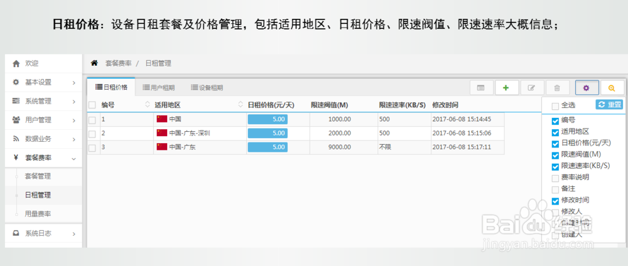Click 日租价格(元/天) column header
Image resolution: width=628 pixels, height=266 pixels.
click(271, 105)
